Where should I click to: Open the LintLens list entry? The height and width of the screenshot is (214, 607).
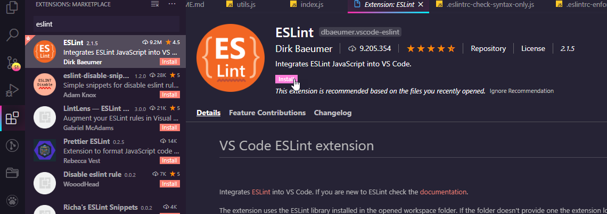(105, 117)
